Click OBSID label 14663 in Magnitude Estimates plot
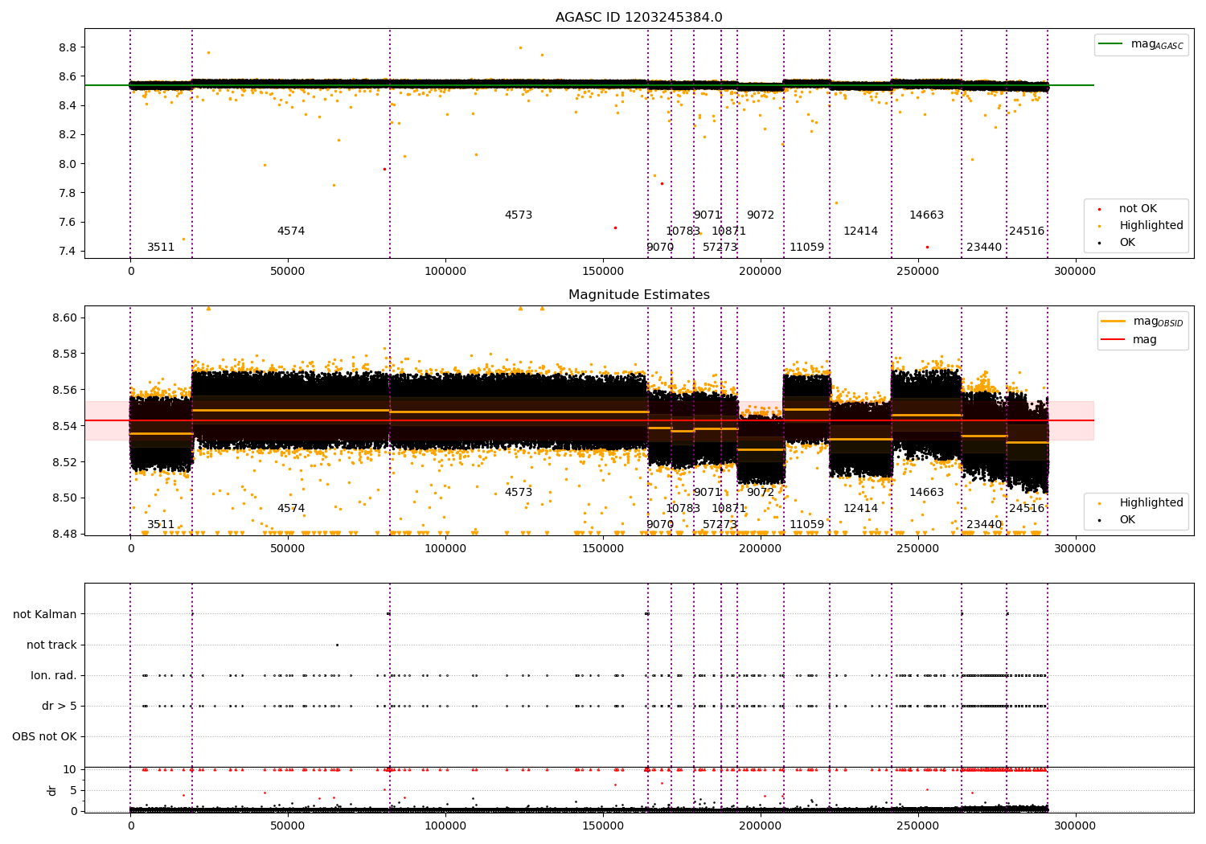The image size is (1206, 844). 927,493
